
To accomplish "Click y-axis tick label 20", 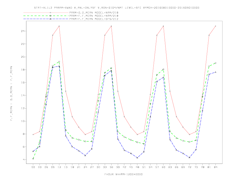I will (x=23, y=57).
